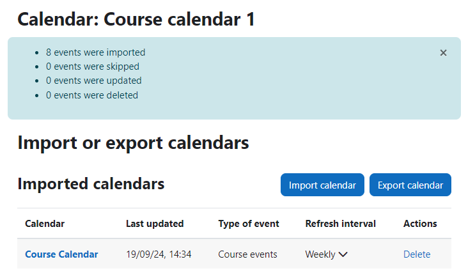475x280 pixels.
Task: Click the '0 events were deleted' message
Action: 92,95
